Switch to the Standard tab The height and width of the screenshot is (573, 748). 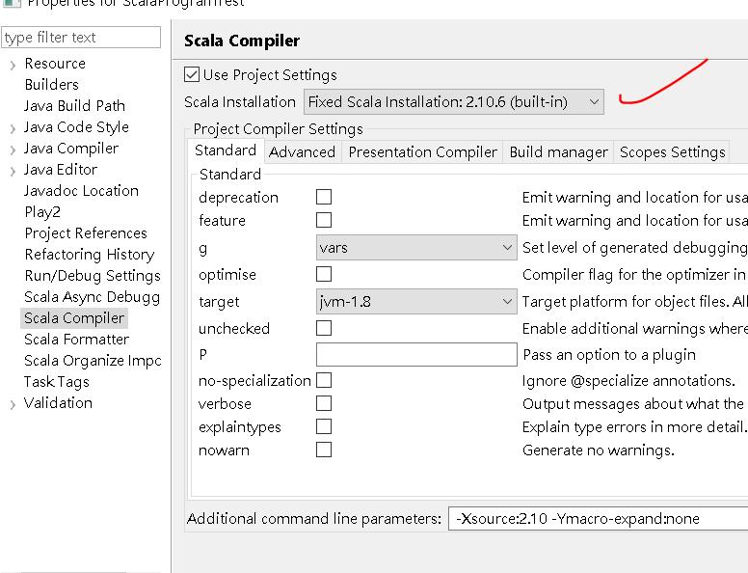(x=226, y=150)
